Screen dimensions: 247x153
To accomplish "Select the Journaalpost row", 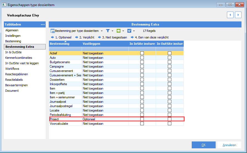I will coord(116,102).
